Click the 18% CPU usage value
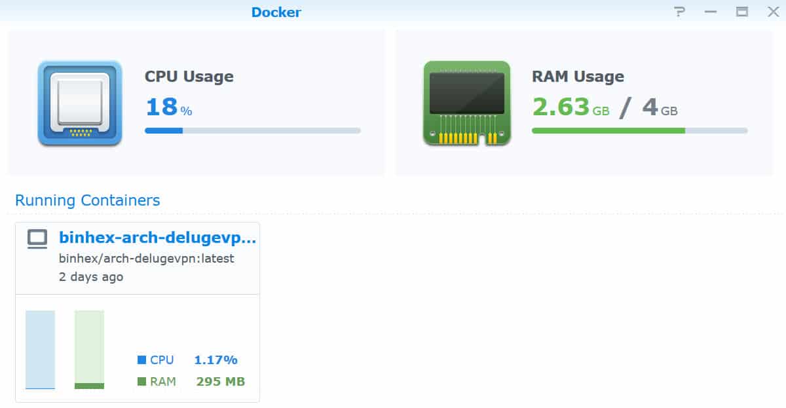The height and width of the screenshot is (408, 786). click(x=169, y=107)
